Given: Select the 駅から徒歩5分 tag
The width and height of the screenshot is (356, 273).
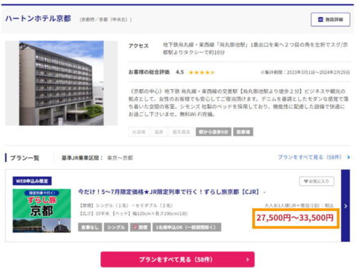Looking at the screenshot, I should point(214,132).
